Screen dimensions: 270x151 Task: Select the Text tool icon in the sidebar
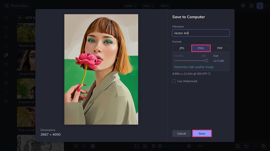[6, 92]
